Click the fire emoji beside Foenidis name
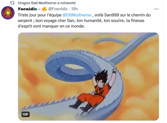 [44, 9]
